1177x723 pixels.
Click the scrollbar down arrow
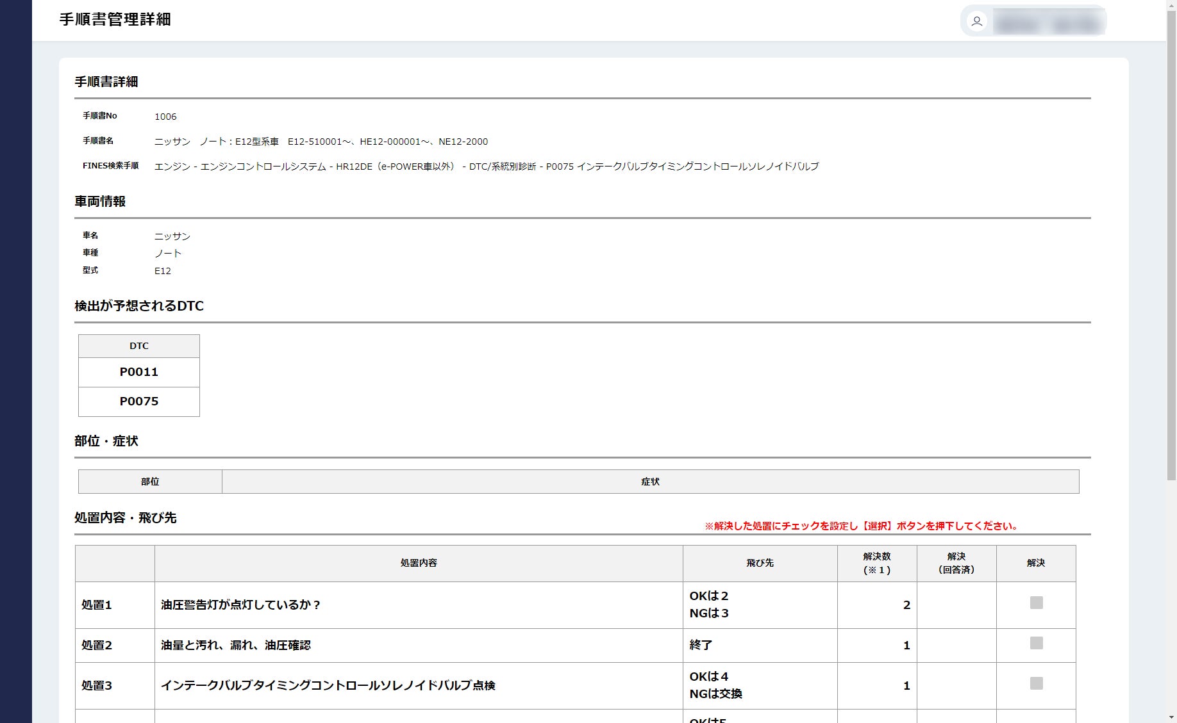pos(1171,718)
